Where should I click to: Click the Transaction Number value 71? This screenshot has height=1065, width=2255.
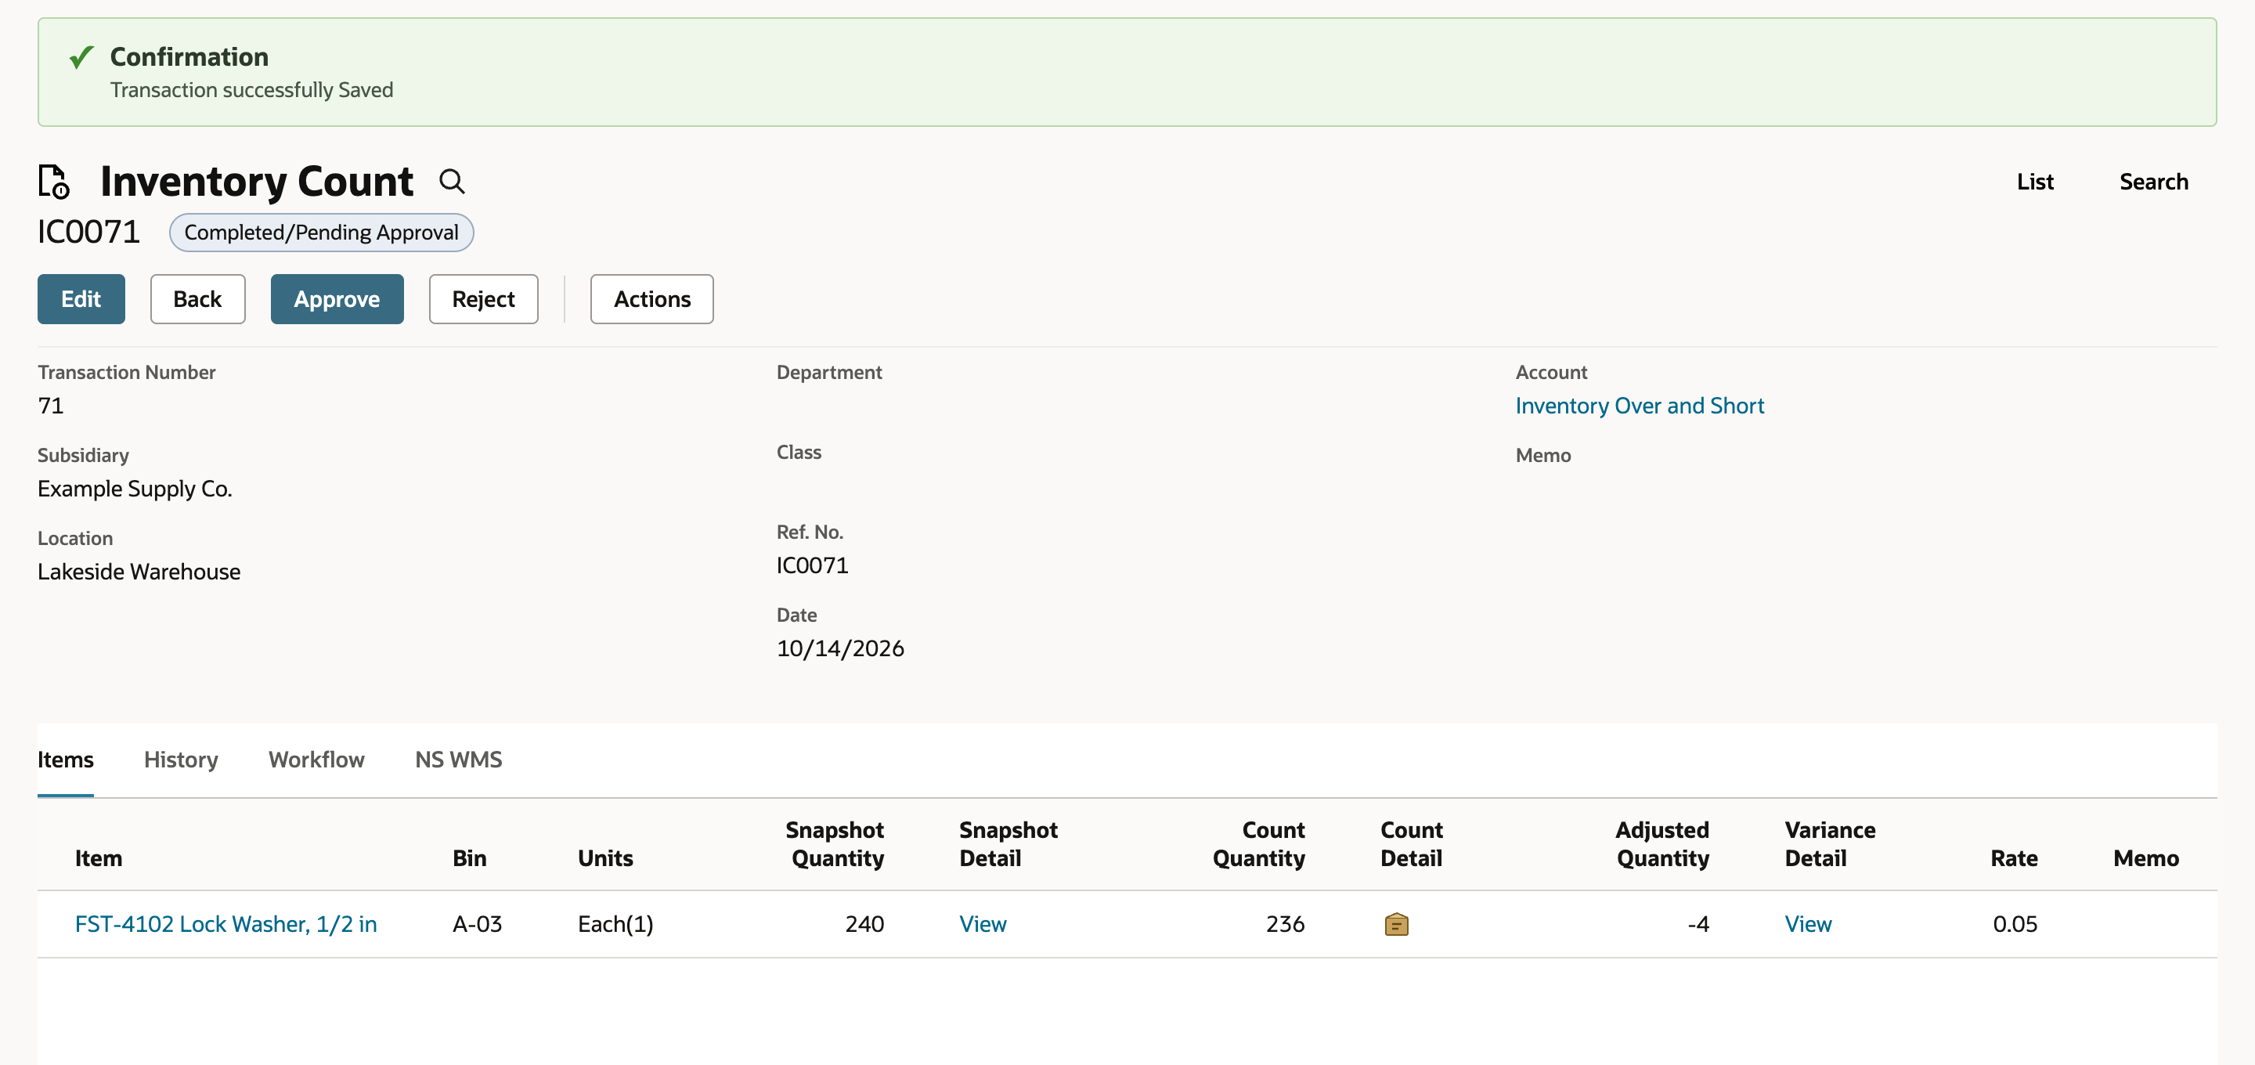pos(51,406)
